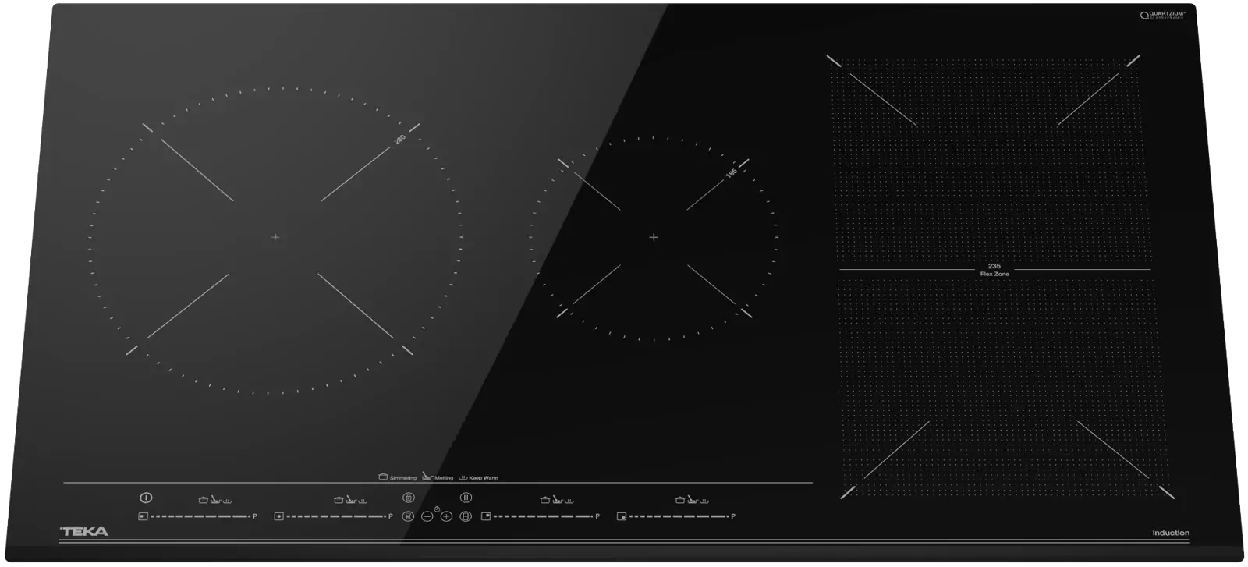Tap the simmering pot icon above fourth slider
1248x567 pixels.
click(x=680, y=500)
